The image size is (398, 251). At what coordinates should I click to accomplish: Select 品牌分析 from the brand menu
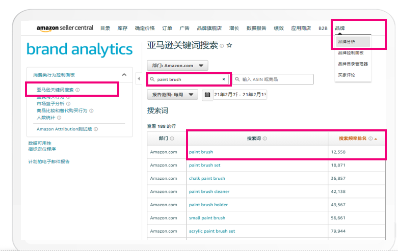347,42
